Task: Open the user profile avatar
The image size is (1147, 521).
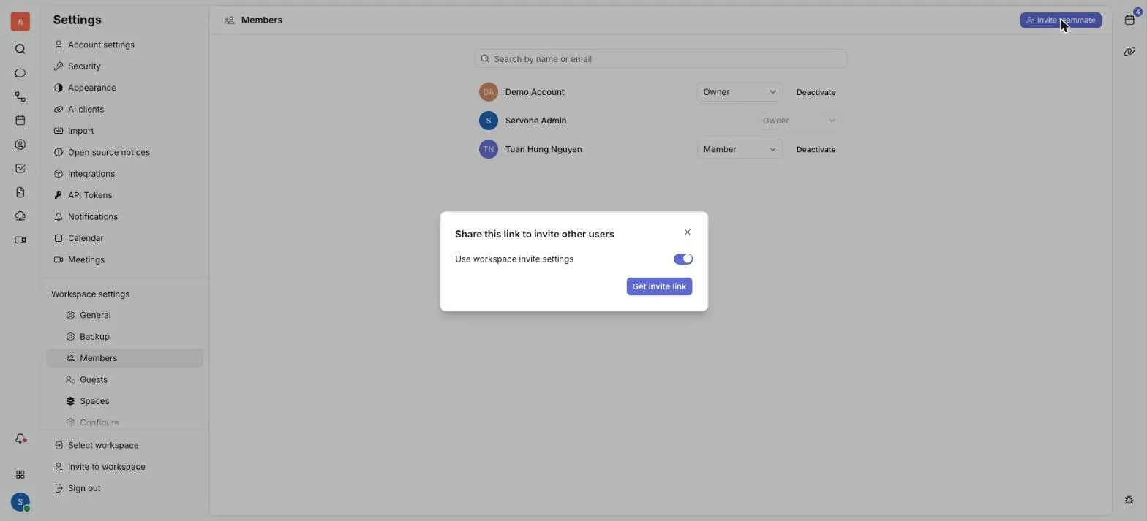Action: click(x=20, y=502)
